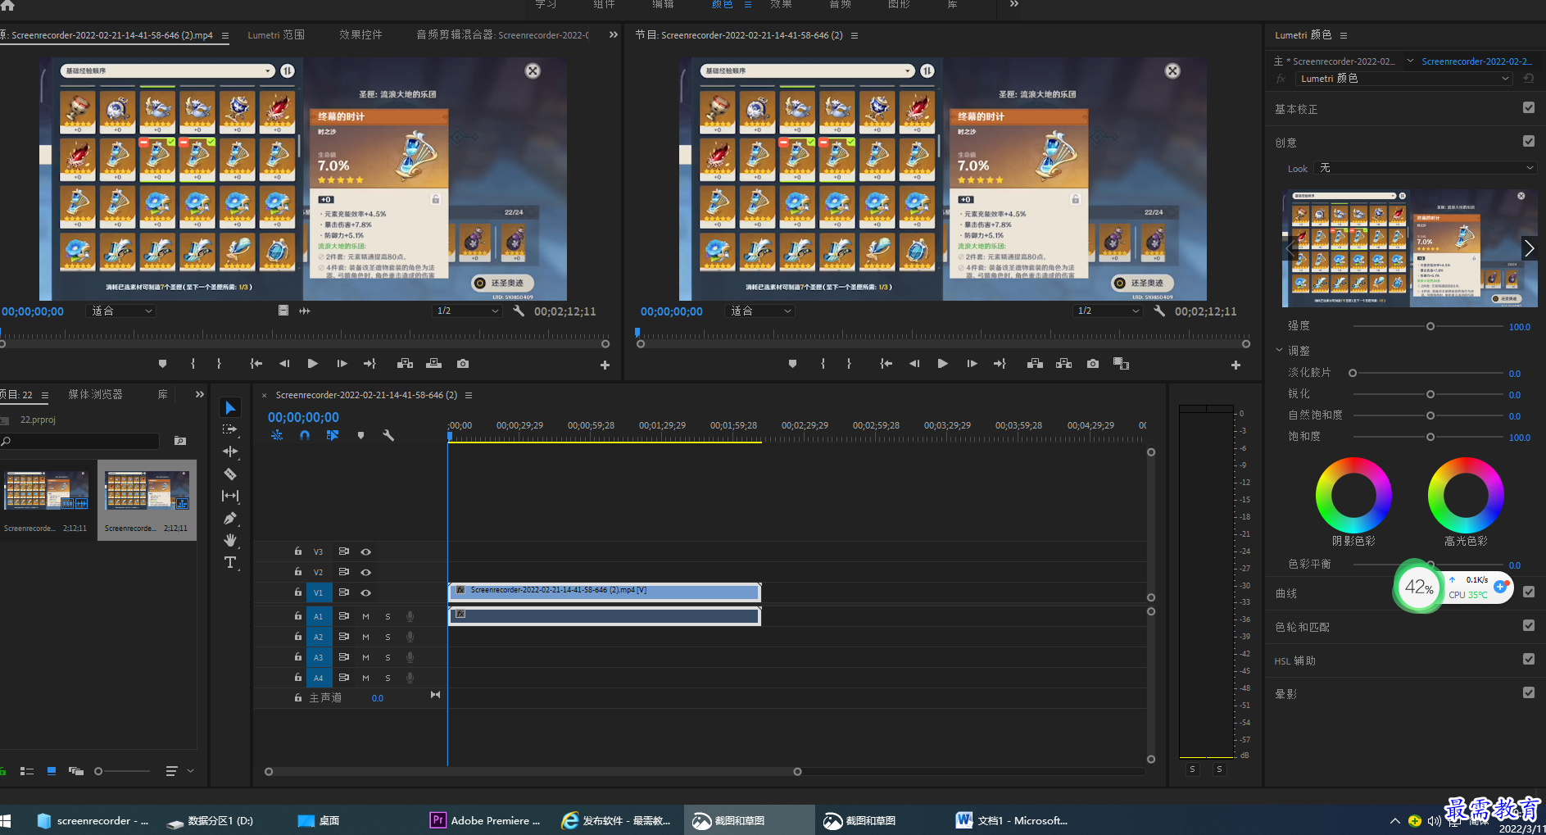Disable the HSL Secondary checkbox
The width and height of the screenshot is (1546, 835).
tap(1529, 659)
